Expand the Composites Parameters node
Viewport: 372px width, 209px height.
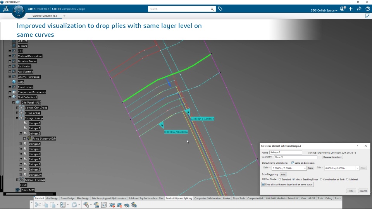click(x=10, y=92)
